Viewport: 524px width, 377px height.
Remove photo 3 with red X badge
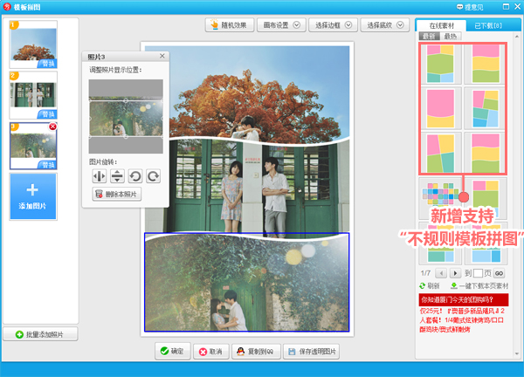coord(52,127)
